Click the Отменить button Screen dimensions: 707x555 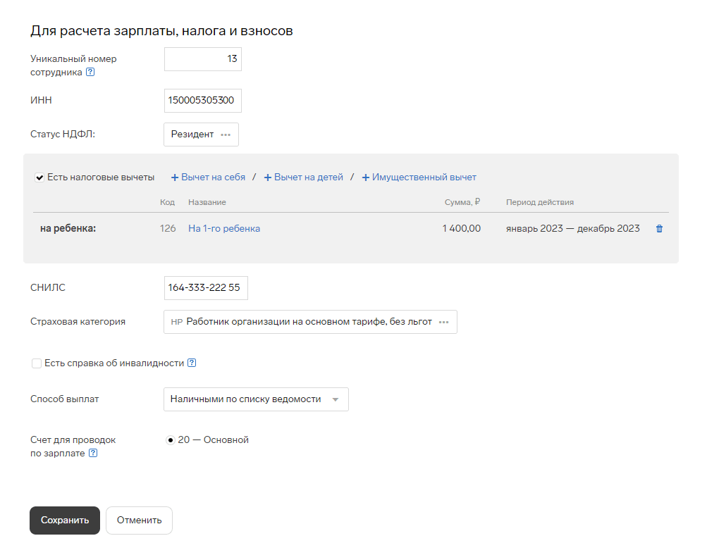coord(140,520)
